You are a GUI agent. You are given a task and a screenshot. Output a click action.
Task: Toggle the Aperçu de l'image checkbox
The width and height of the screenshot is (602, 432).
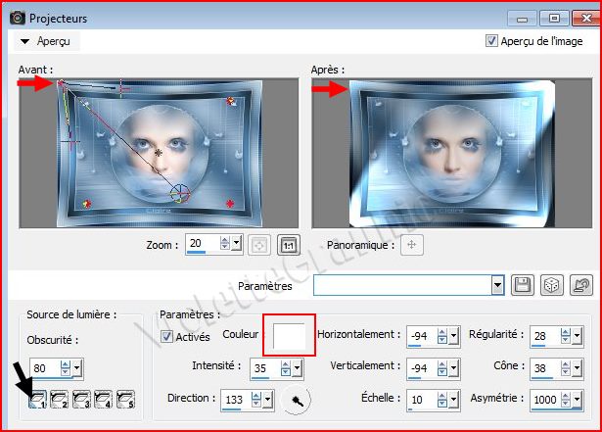[492, 41]
